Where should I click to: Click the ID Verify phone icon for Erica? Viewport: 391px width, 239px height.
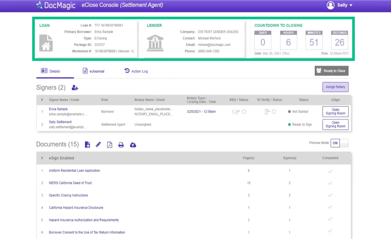267,112
